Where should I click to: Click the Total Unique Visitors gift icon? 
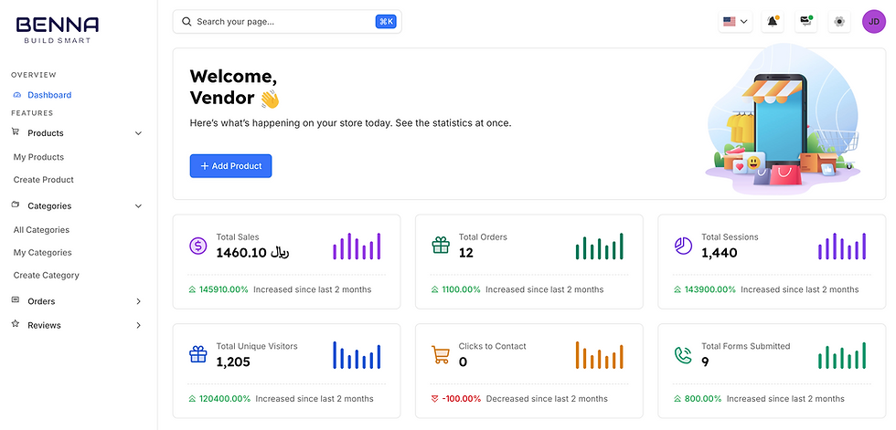(198, 355)
